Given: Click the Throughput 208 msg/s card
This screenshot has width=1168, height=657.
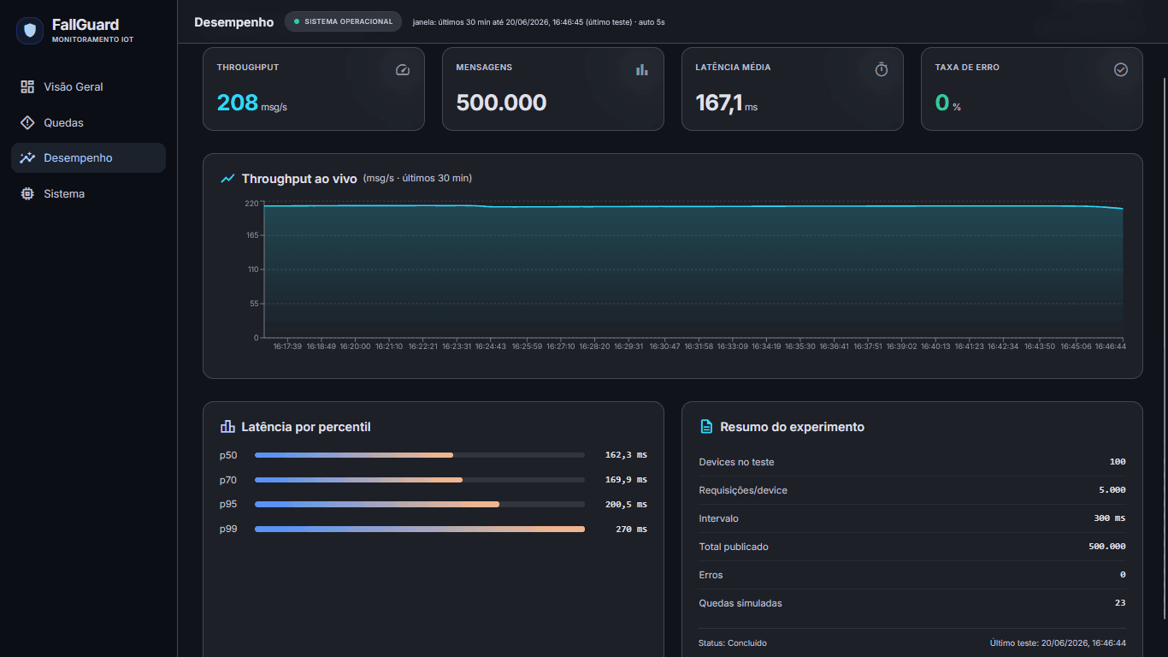Looking at the screenshot, I should tap(314, 89).
